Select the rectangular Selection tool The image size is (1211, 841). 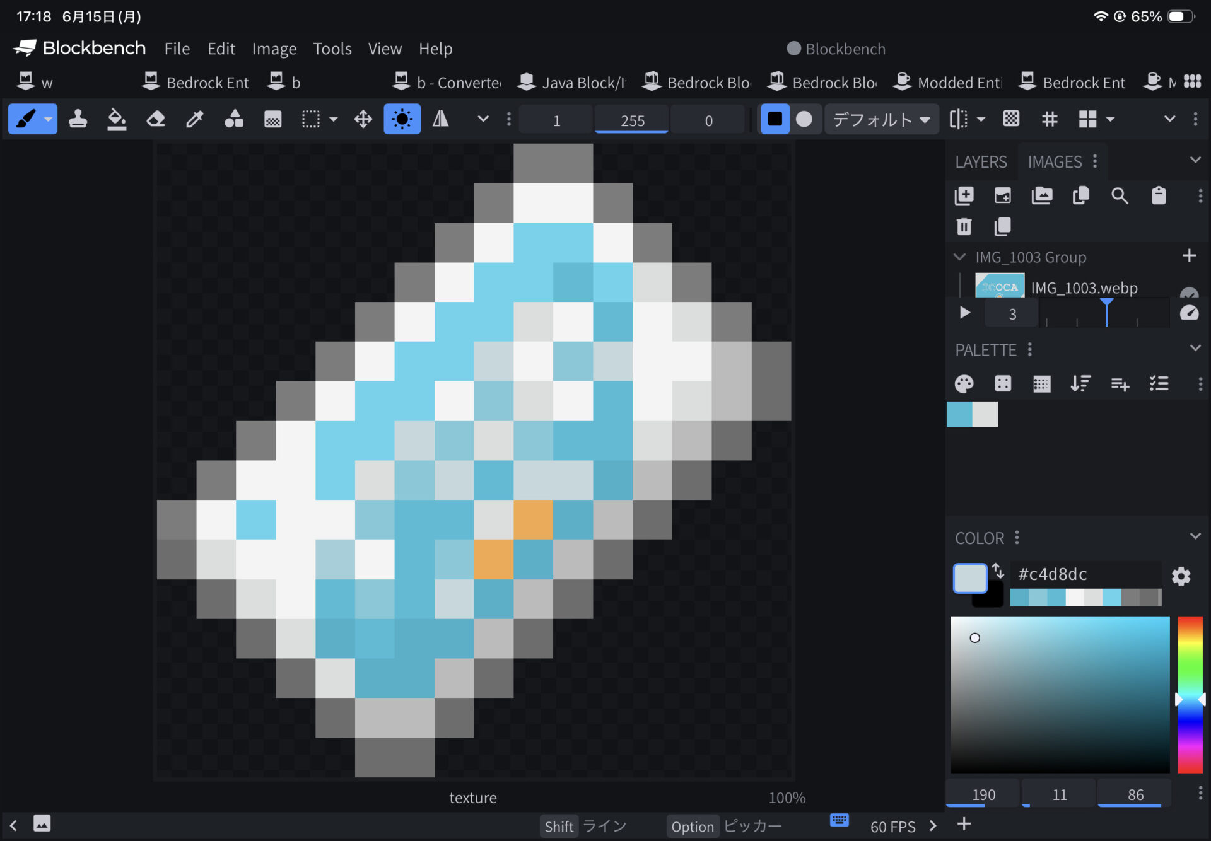pos(311,119)
